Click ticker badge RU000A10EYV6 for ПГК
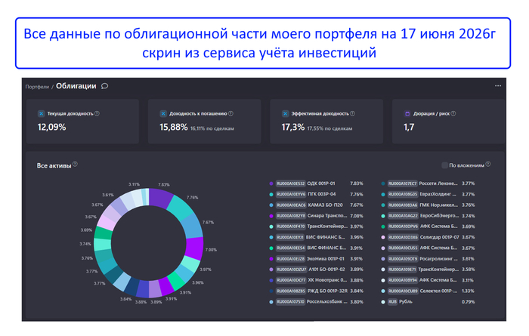This screenshot has height=336, width=529. click(x=291, y=195)
